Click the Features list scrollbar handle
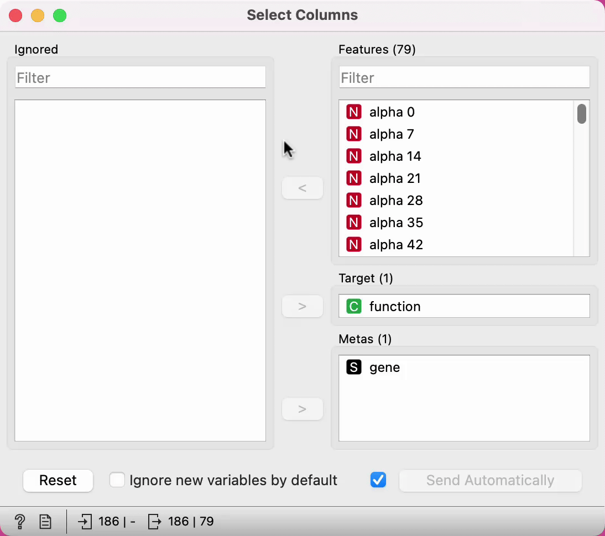The image size is (605, 536). (x=582, y=114)
